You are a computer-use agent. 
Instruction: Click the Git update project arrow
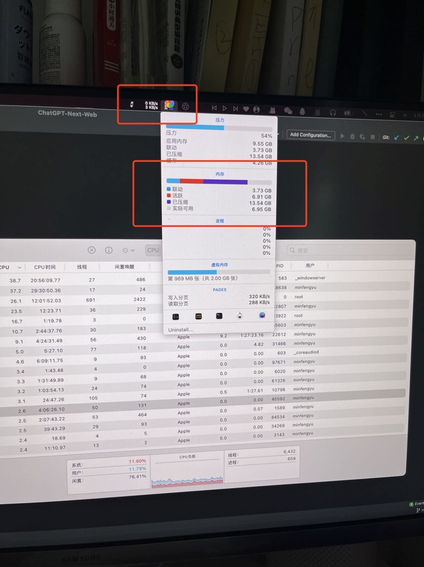396,138
